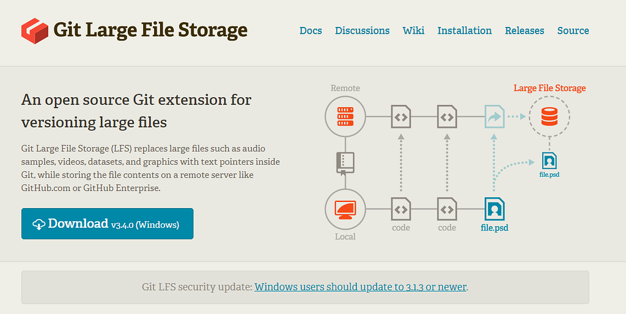Image resolution: width=626 pixels, height=314 pixels.
Task: Open the Docs navigation link
Action: click(311, 31)
